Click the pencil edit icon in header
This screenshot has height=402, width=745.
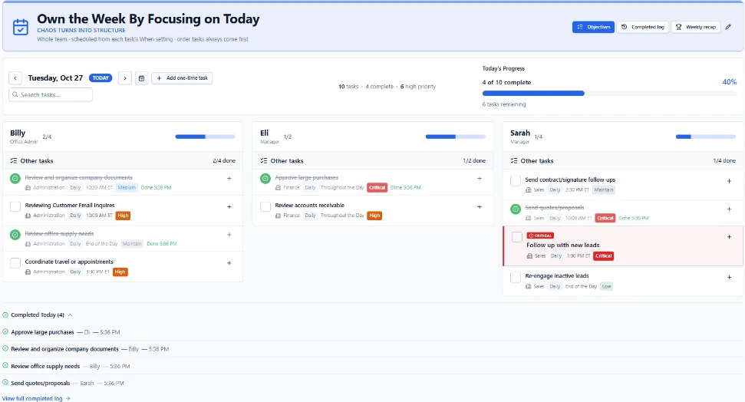728,27
